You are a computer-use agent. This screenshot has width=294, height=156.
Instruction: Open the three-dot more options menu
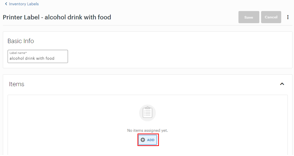click(288, 17)
